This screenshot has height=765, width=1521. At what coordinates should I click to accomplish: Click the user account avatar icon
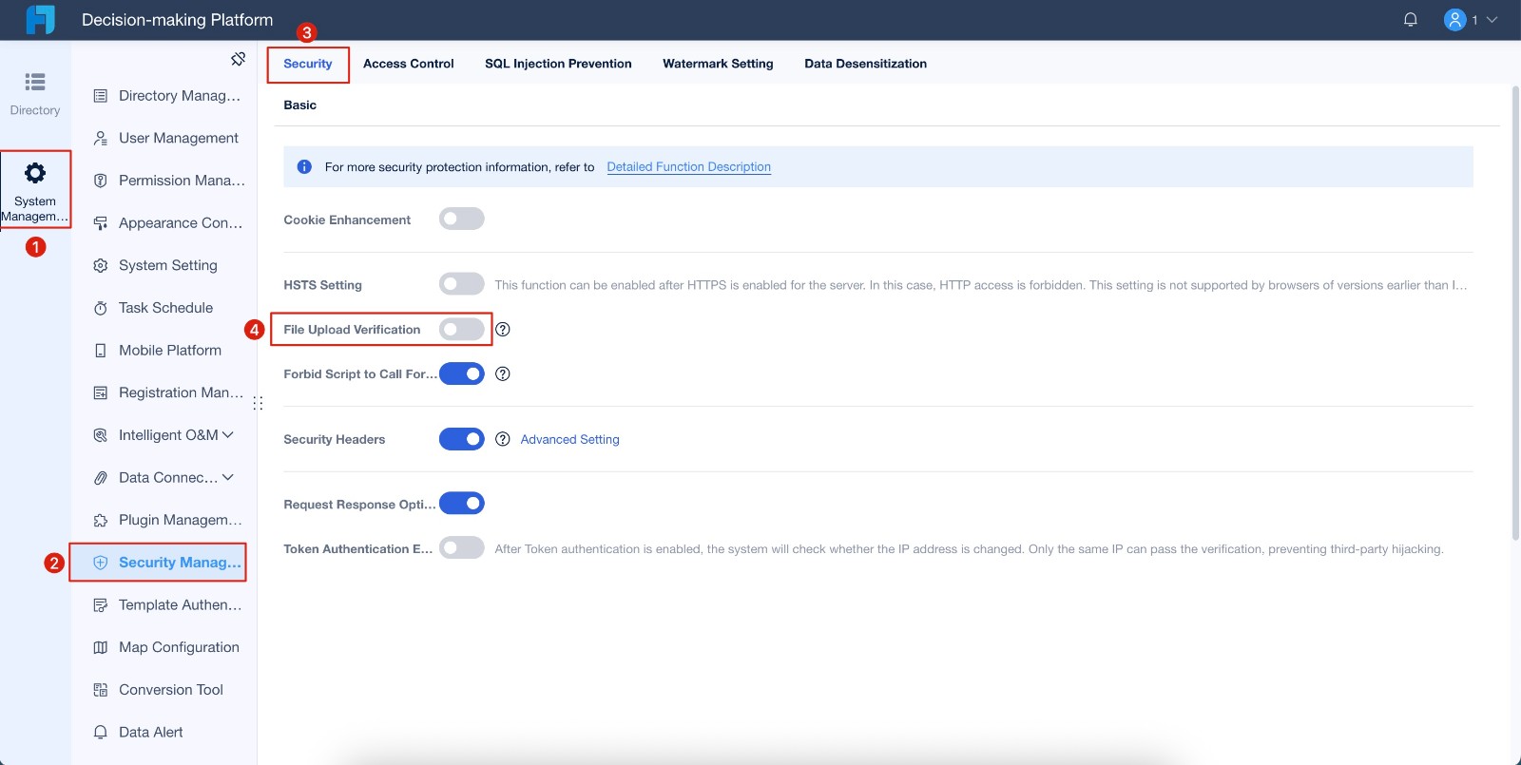1454,20
